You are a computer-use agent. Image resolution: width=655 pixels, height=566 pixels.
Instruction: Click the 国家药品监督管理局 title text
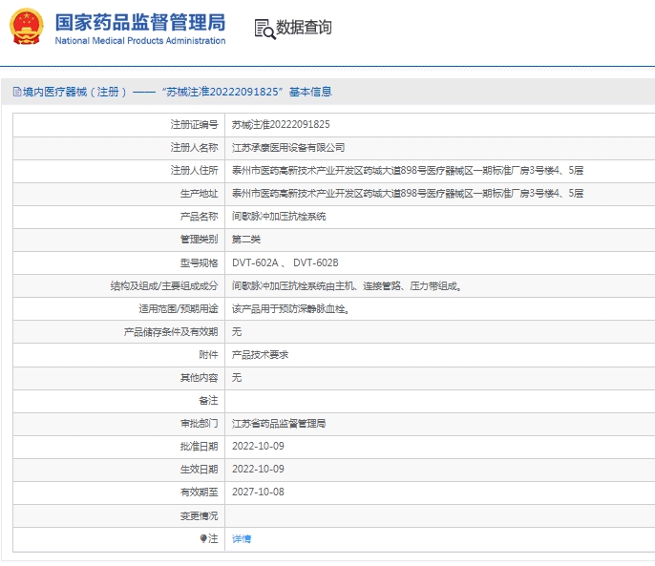click(140, 22)
